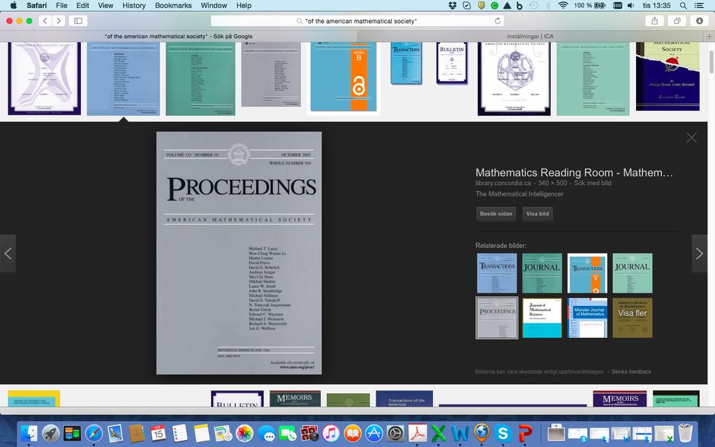Open the Time Machine menu bar icon
715x447 pixels.
pos(533,6)
